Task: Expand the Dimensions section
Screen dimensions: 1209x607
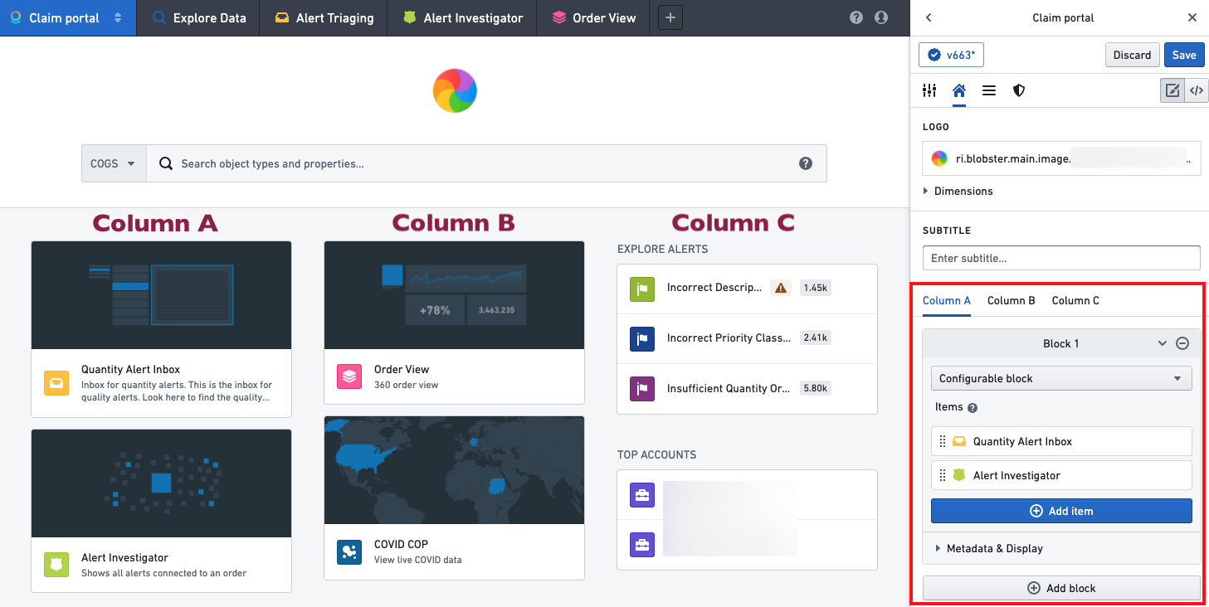Action: click(958, 191)
